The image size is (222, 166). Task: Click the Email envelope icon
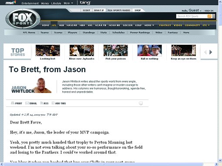[x=27, y=103]
